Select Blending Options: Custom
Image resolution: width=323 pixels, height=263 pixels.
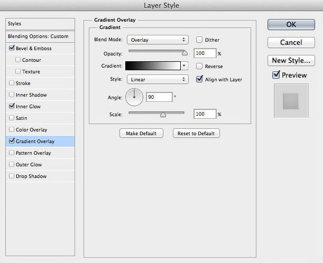pyautogui.click(x=40, y=36)
